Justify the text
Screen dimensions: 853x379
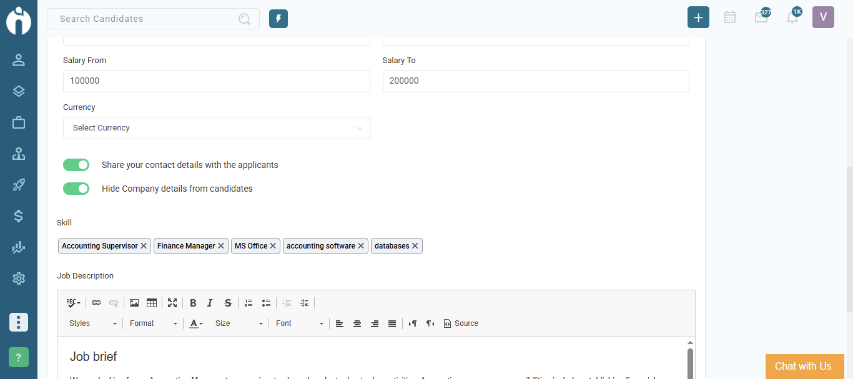(x=392, y=323)
